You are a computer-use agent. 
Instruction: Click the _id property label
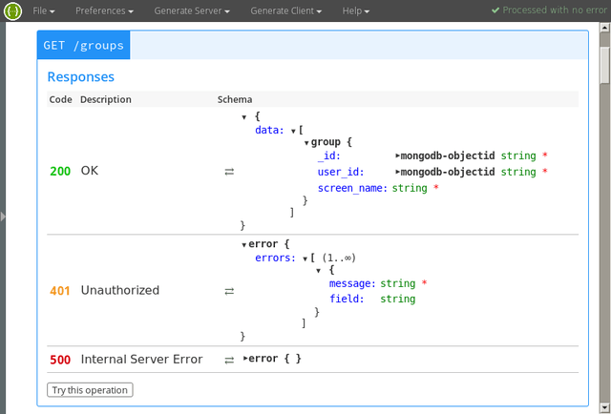point(329,155)
